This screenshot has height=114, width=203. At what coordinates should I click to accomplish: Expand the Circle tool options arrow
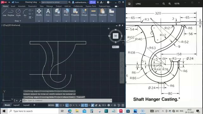coord(18,17)
